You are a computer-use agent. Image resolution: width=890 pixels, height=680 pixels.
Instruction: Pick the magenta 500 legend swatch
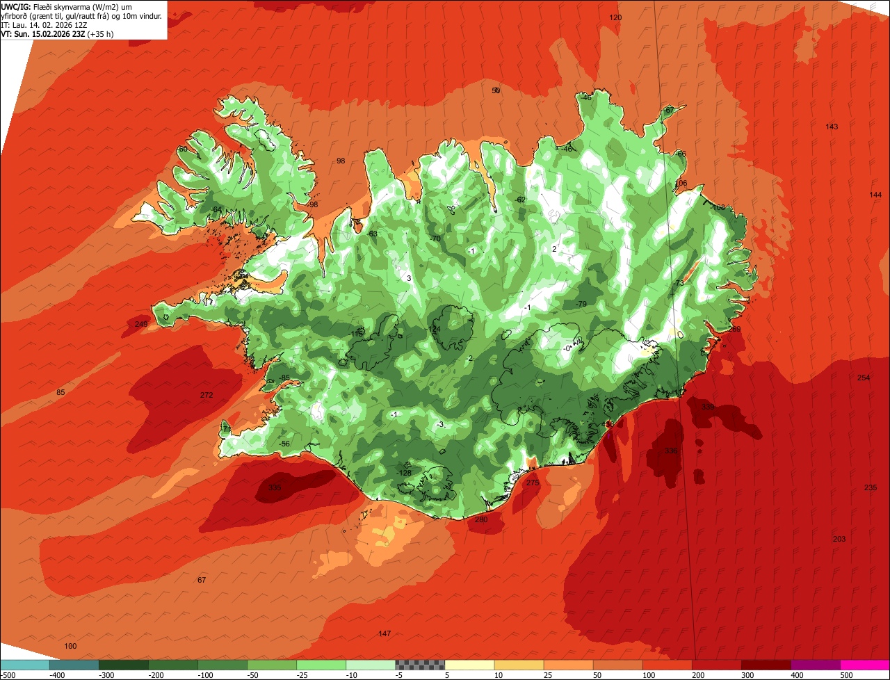[x=865, y=665]
